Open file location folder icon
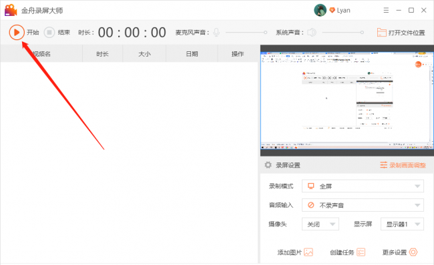 [381, 33]
